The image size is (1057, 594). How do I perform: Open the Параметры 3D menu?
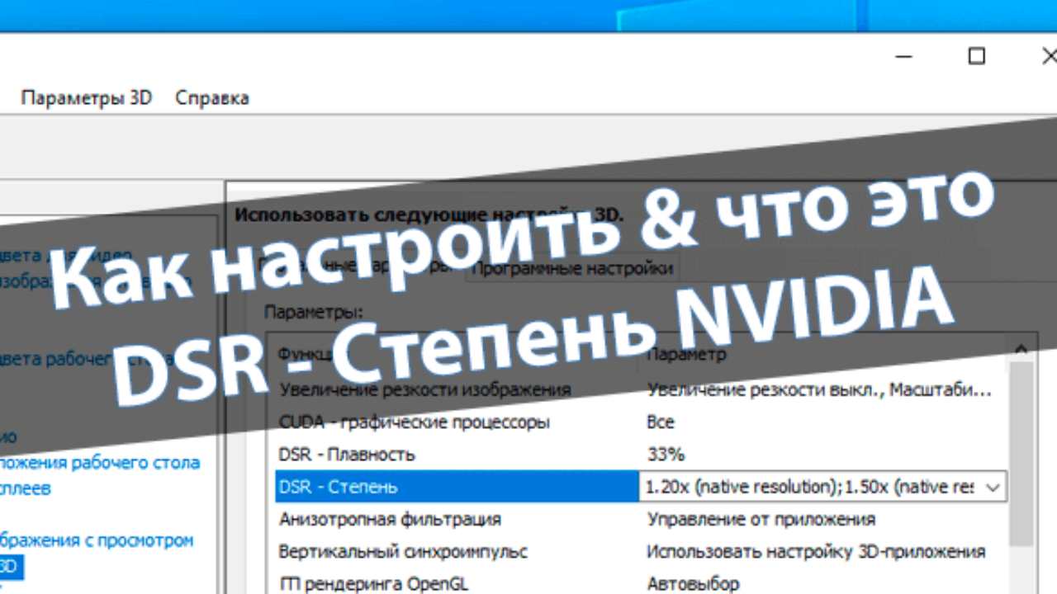pos(87,97)
